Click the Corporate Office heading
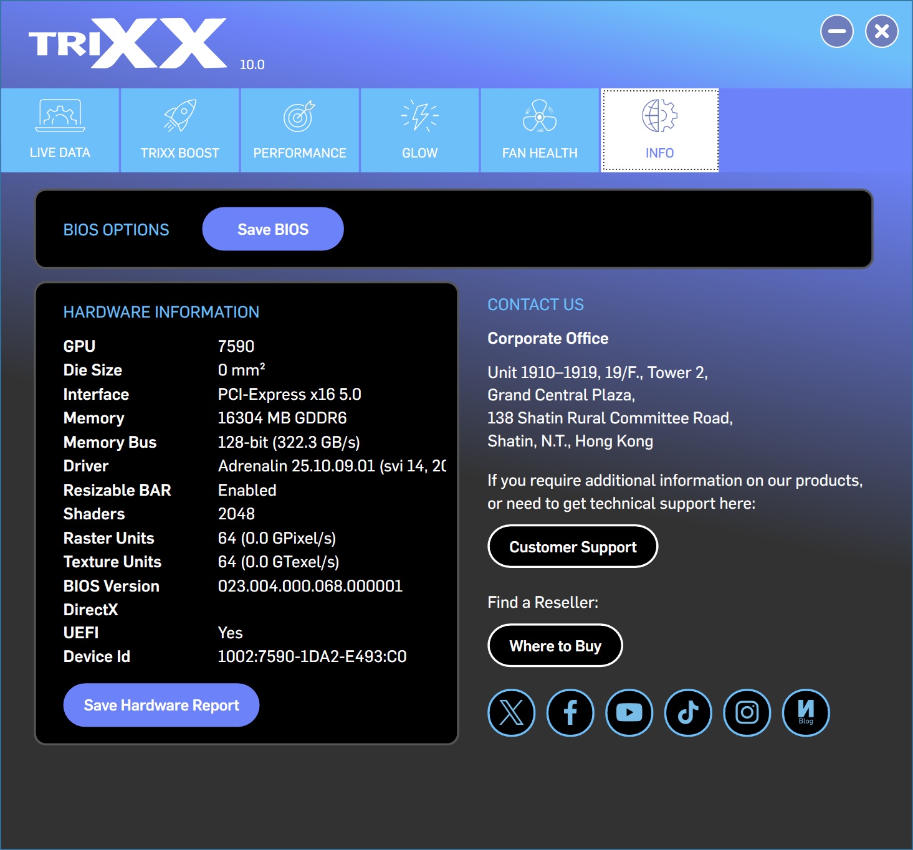 [548, 338]
